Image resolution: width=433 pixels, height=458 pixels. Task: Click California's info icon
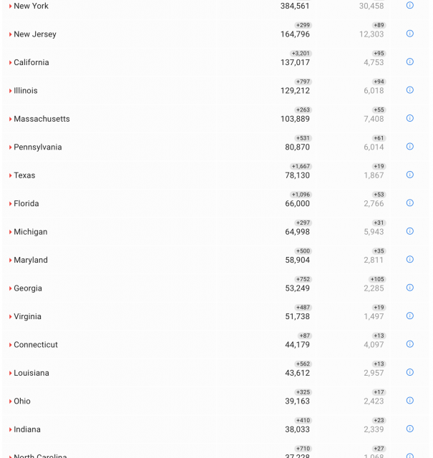pos(409,62)
